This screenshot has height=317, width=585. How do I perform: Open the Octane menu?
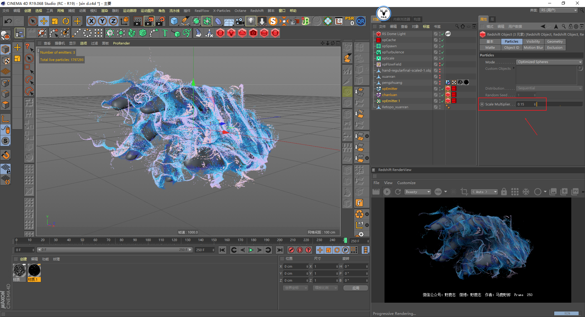pyautogui.click(x=240, y=11)
